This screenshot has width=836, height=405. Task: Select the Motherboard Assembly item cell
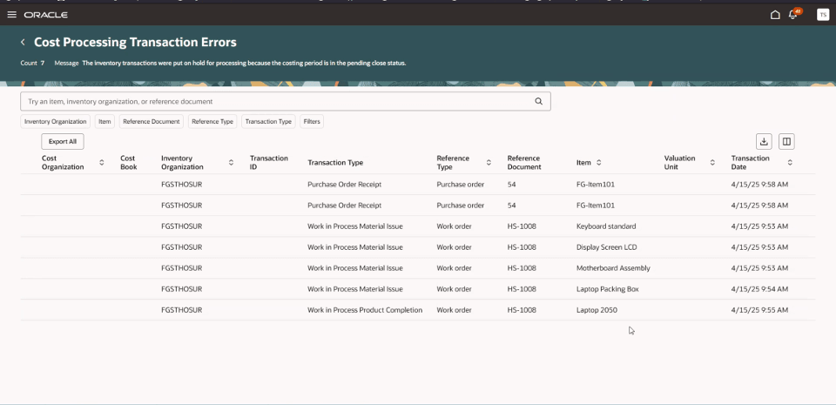(613, 268)
